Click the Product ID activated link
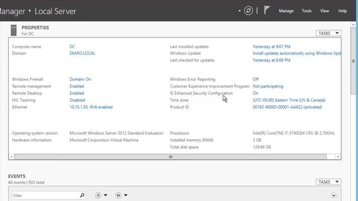This screenshot has height=201, width=358. 288,107
